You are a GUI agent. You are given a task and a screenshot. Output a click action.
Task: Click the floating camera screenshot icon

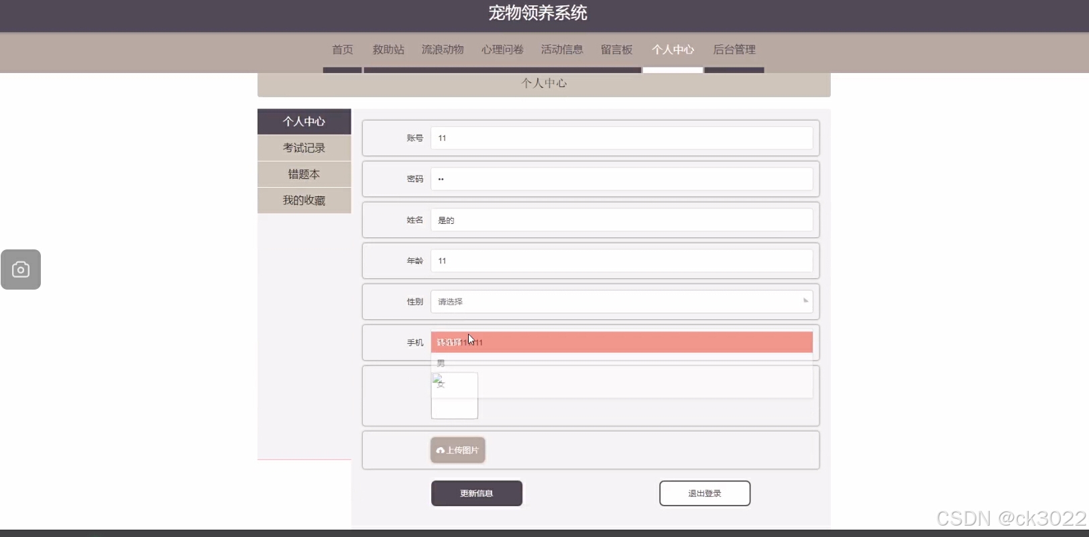[x=21, y=270]
